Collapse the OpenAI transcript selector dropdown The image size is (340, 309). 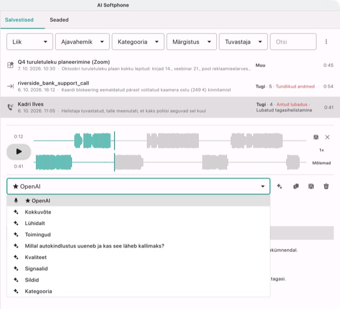click(138, 186)
